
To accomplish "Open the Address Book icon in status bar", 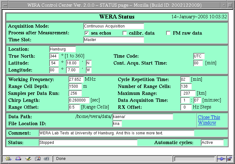I will [38, 158].
